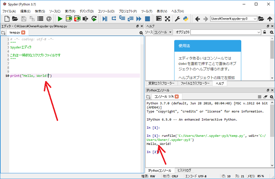Toggle fullscreen mode icon

point(167,19)
